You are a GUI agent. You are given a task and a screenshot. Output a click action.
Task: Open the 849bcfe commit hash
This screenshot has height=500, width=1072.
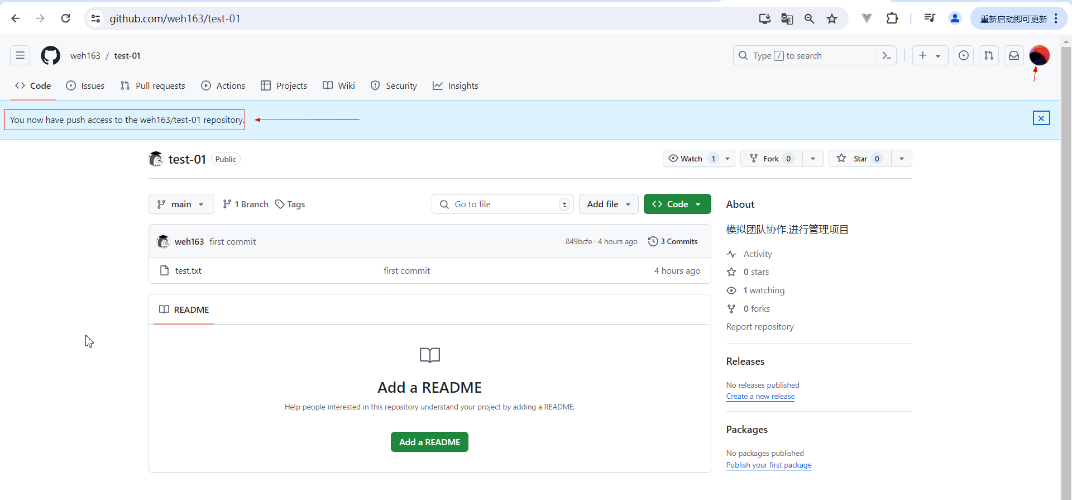(578, 242)
